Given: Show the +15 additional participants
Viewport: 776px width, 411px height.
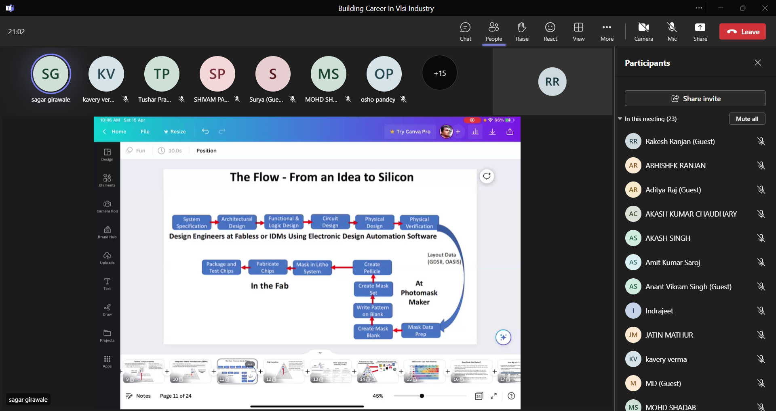Looking at the screenshot, I should point(440,73).
